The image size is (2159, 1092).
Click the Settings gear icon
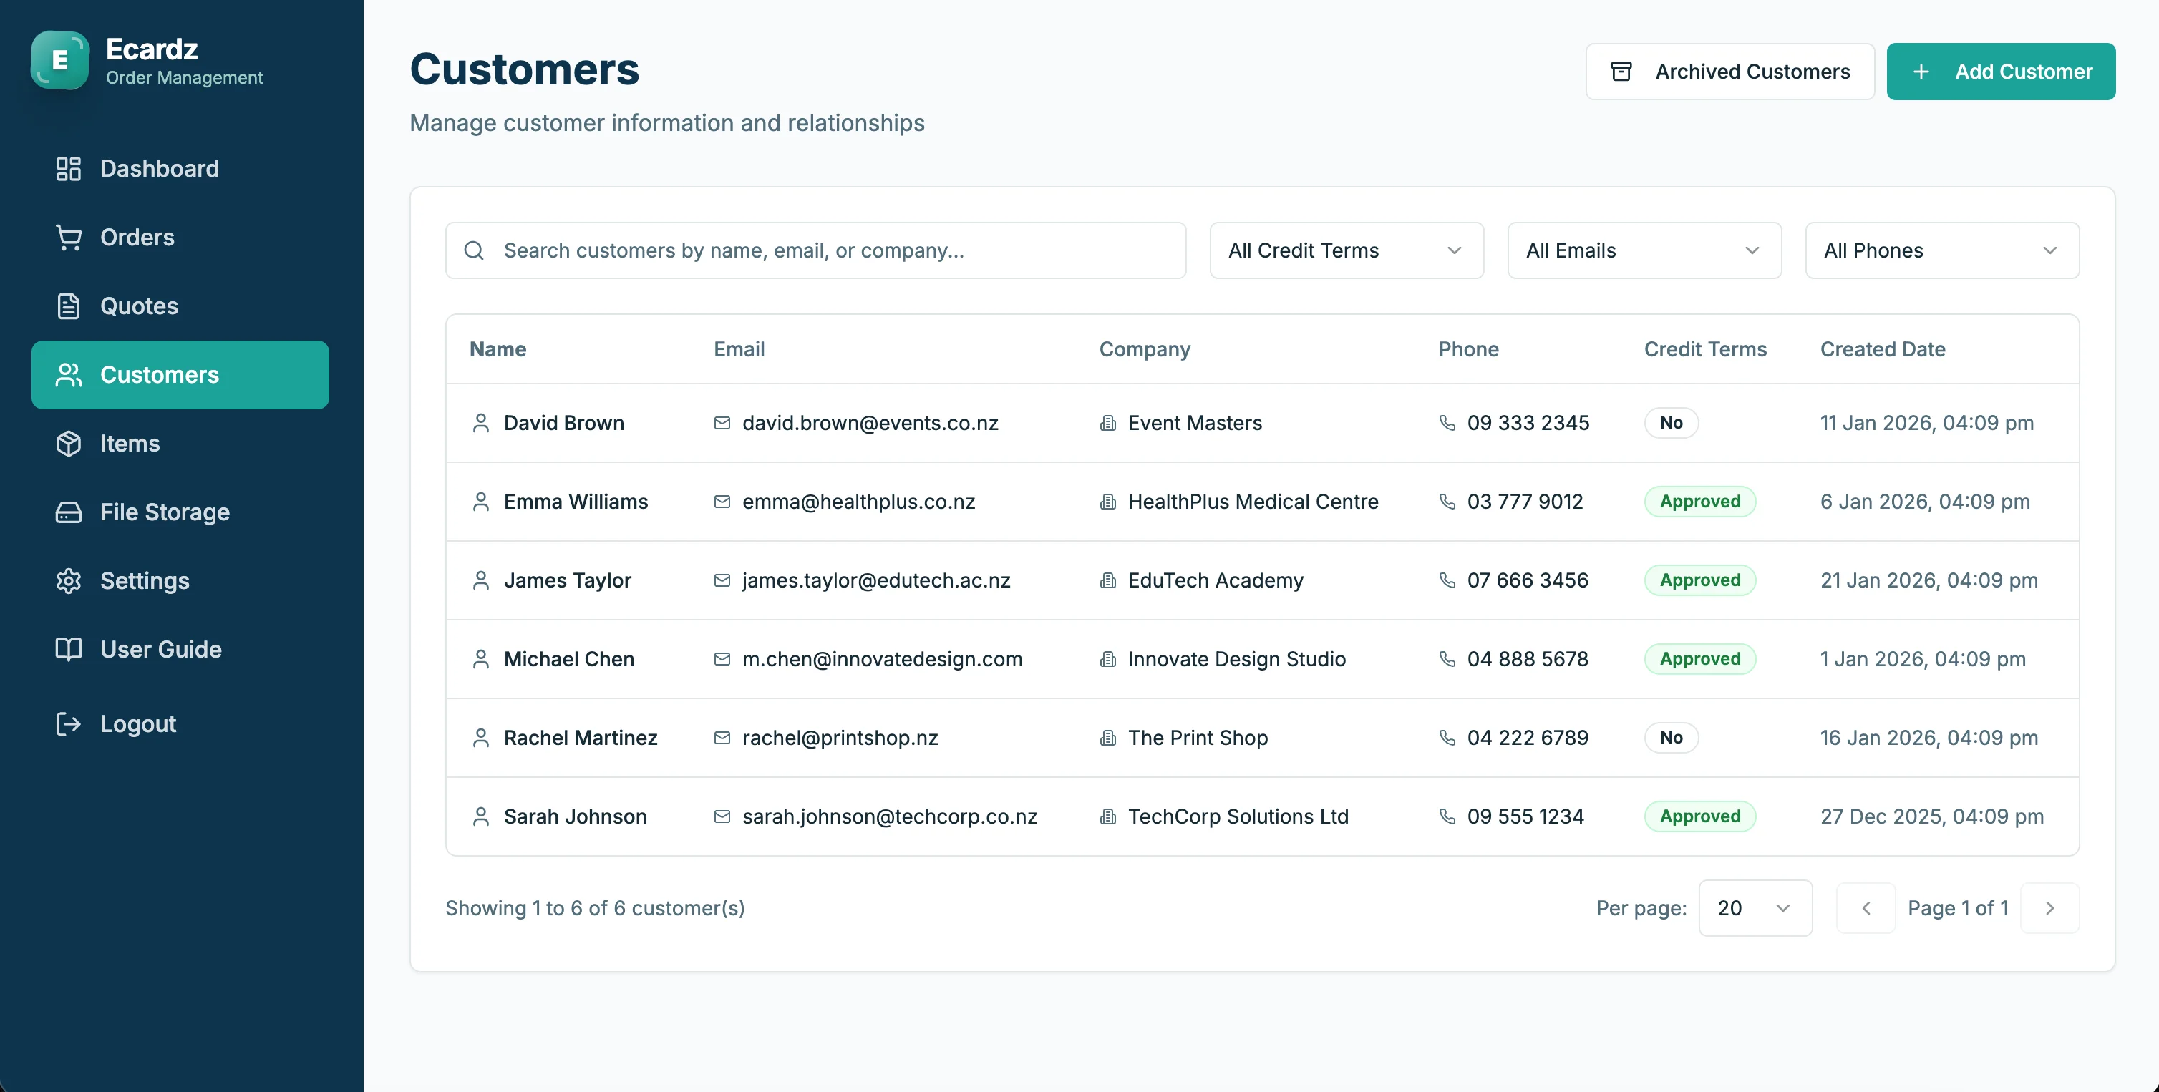click(x=69, y=581)
